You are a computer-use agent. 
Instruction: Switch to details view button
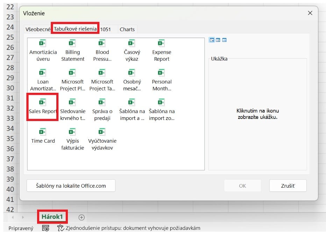coord(224,40)
